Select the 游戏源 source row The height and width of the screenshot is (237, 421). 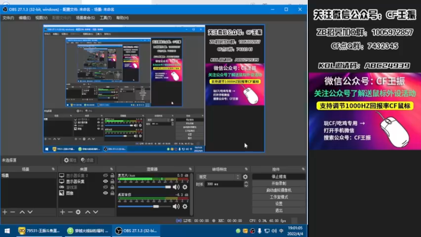point(86,187)
